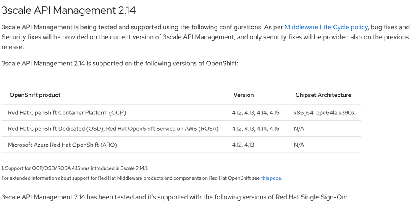Click the version list in the OCP row
The image size is (419, 204).
tap(255, 113)
